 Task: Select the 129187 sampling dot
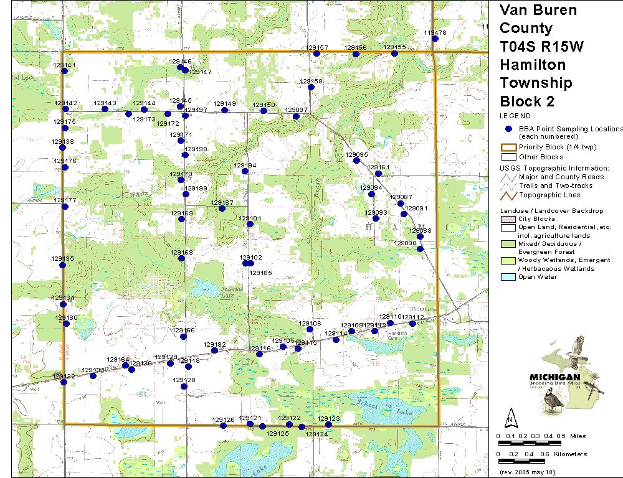tap(222, 209)
